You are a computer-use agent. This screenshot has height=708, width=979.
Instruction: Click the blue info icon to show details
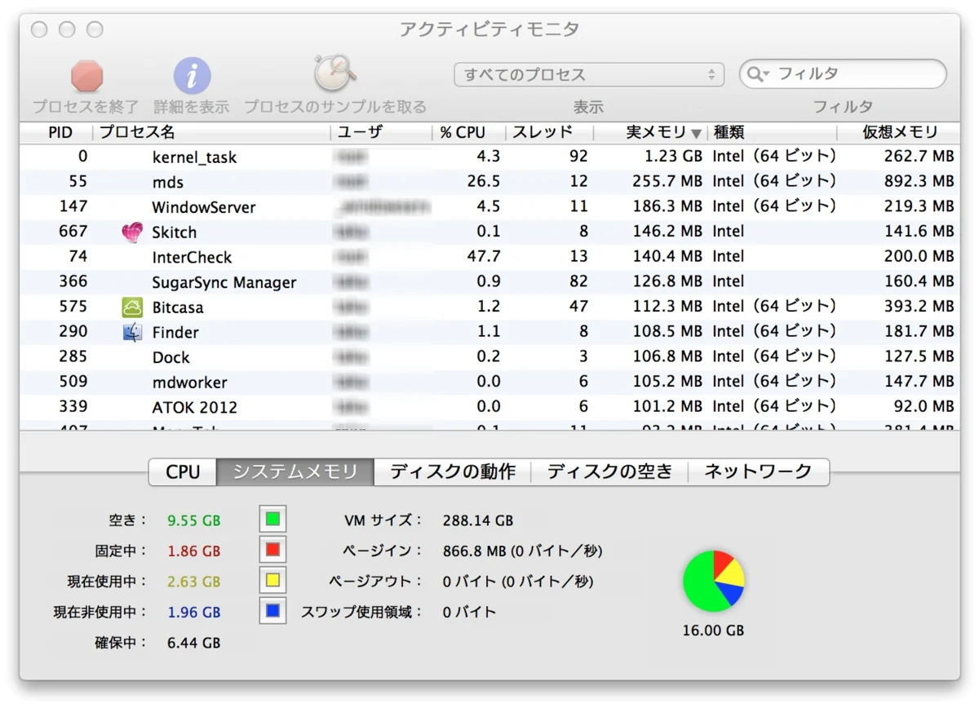click(192, 77)
